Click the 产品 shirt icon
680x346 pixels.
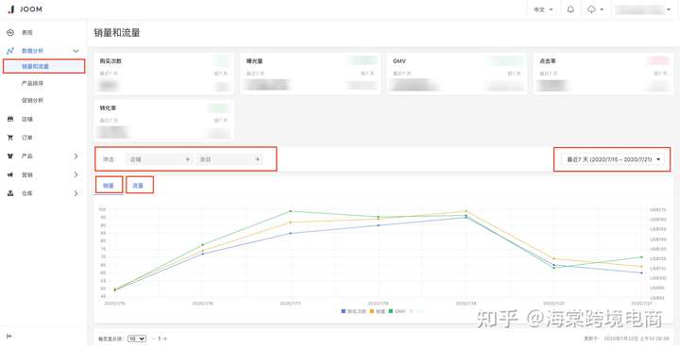tap(10, 156)
